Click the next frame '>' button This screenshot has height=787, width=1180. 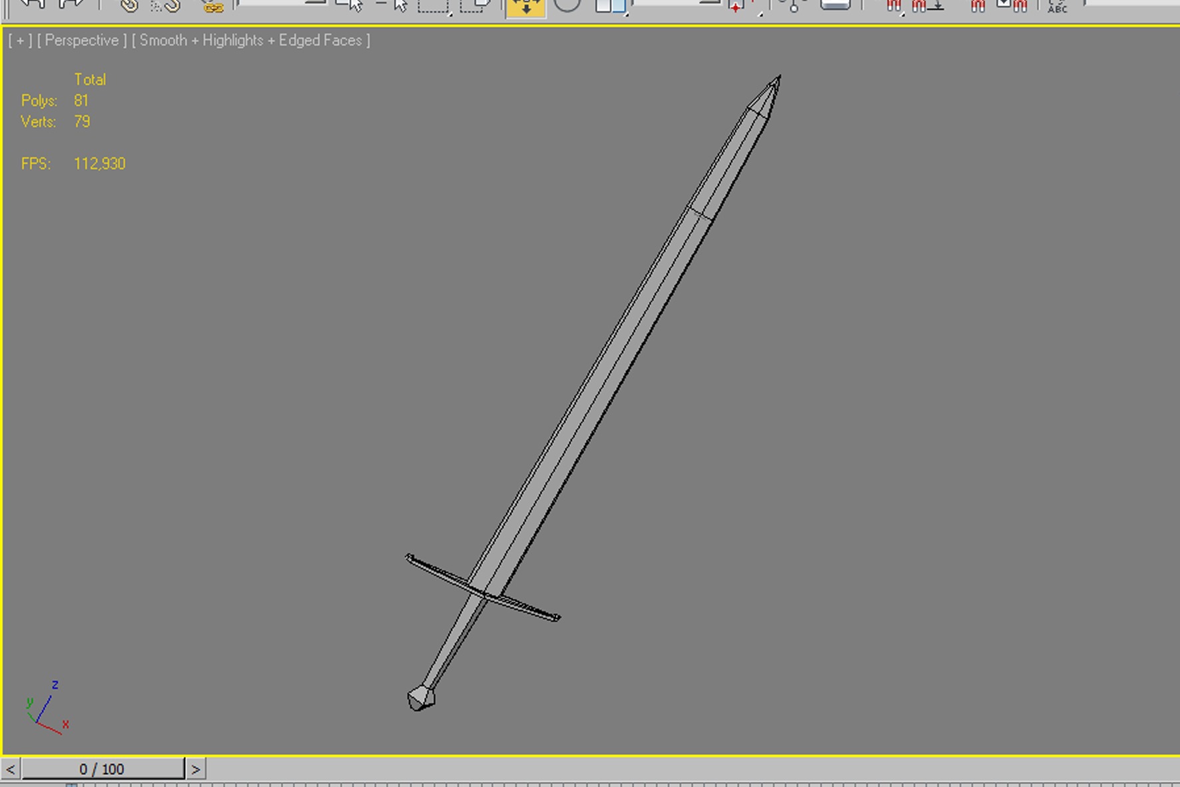(195, 769)
